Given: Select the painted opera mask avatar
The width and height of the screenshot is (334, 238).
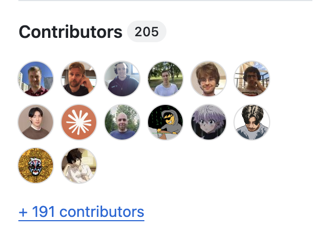Looking at the screenshot, I should click(x=36, y=166).
